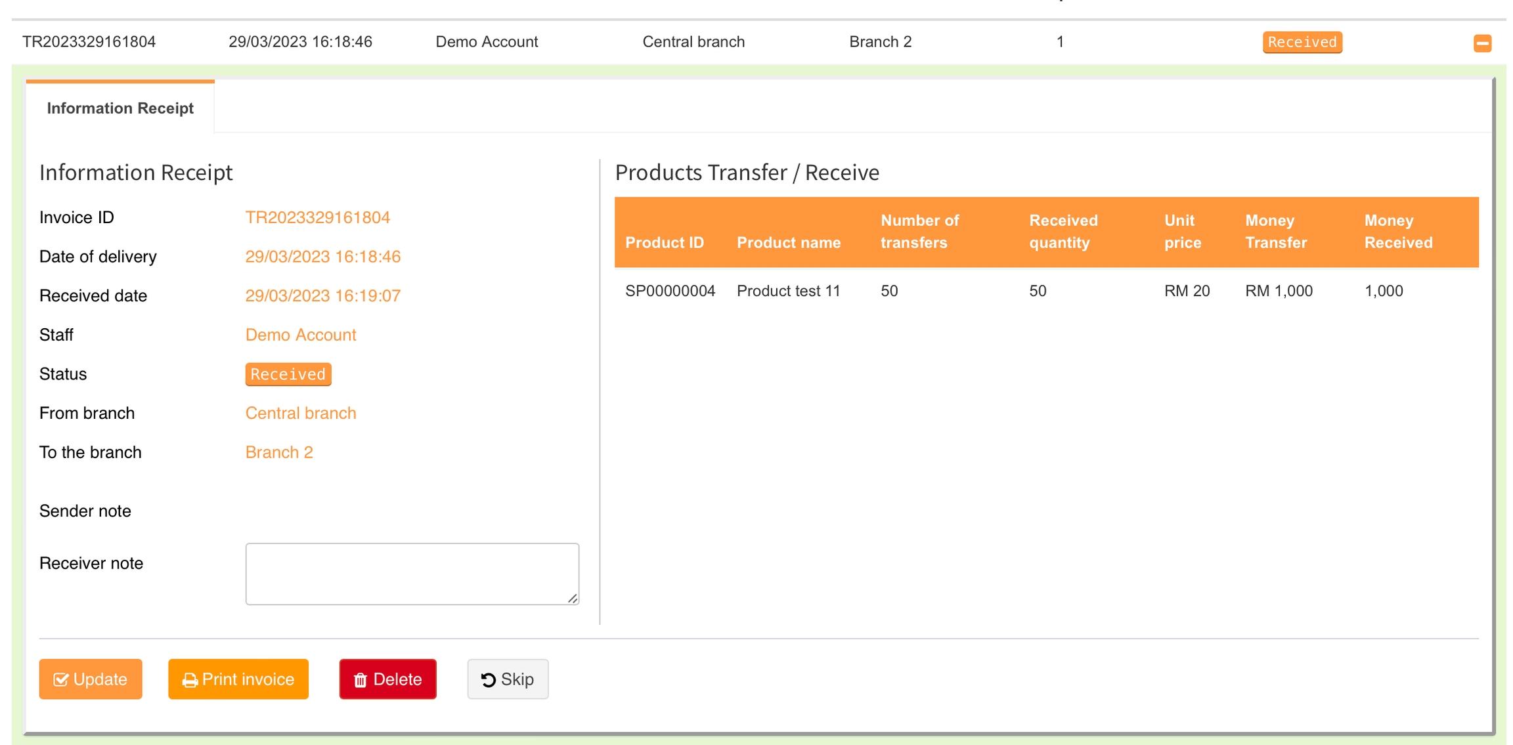Click the Update button
The image size is (1513, 745).
click(x=91, y=679)
